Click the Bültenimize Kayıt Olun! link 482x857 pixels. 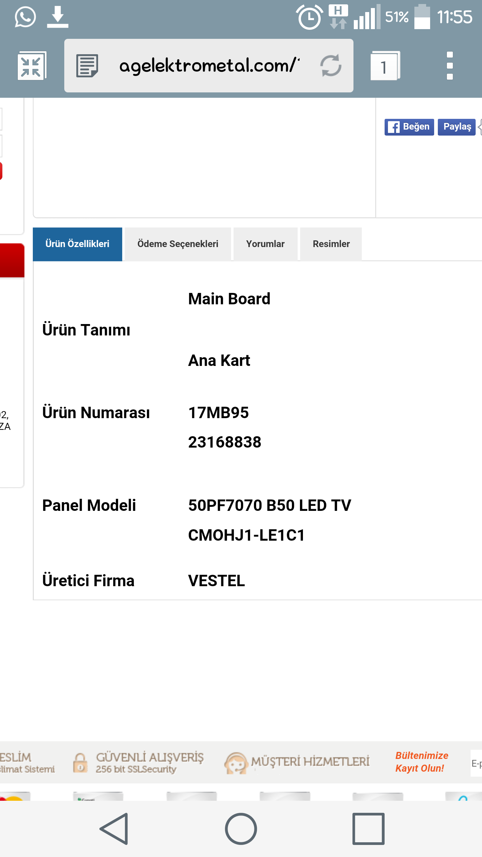pyautogui.click(x=421, y=762)
